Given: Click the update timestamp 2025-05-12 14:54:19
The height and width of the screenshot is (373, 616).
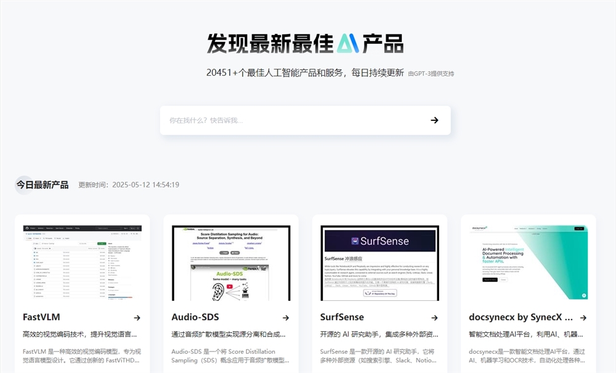Looking at the screenshot, I should tap(146, 184).
